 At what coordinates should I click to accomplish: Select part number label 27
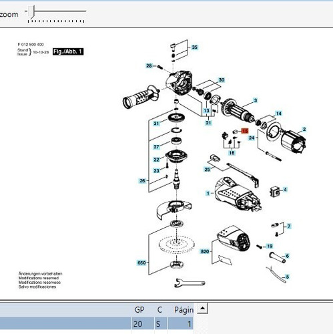156,147
